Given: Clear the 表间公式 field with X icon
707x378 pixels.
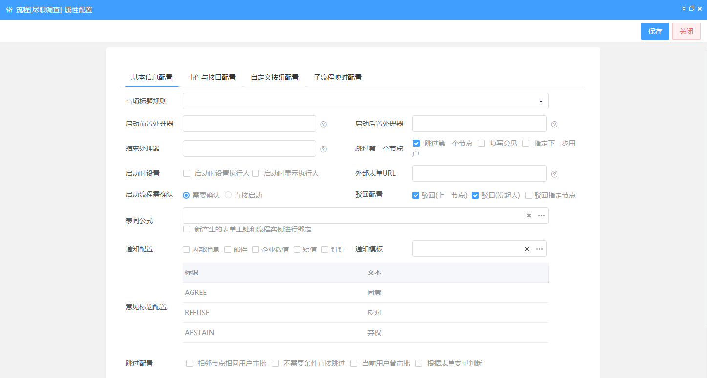Looking at the screenshot, I should (x=529, y=215).
